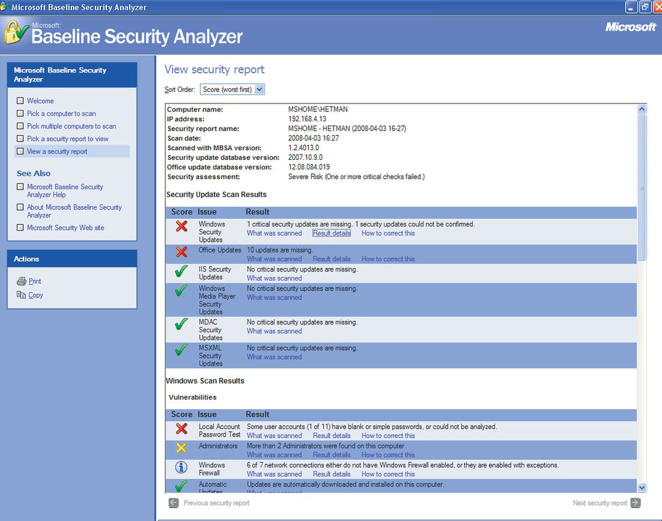
Task: Open Pick multiple computers to scan
Action: (x=71, y=126)
